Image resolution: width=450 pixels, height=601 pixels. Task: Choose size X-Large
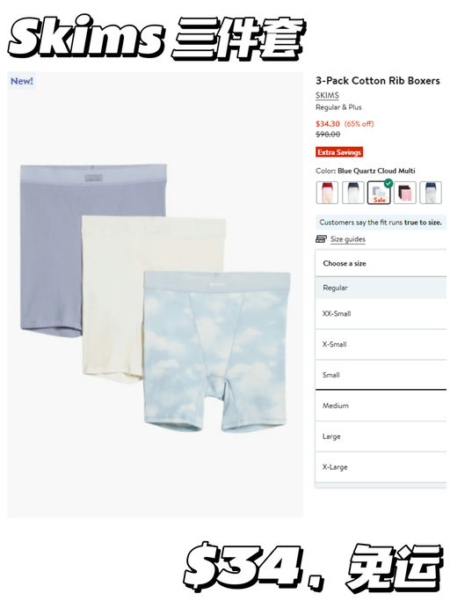point(381,467)
